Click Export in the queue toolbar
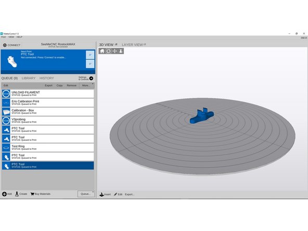308x231 pixels. point(48,85)
